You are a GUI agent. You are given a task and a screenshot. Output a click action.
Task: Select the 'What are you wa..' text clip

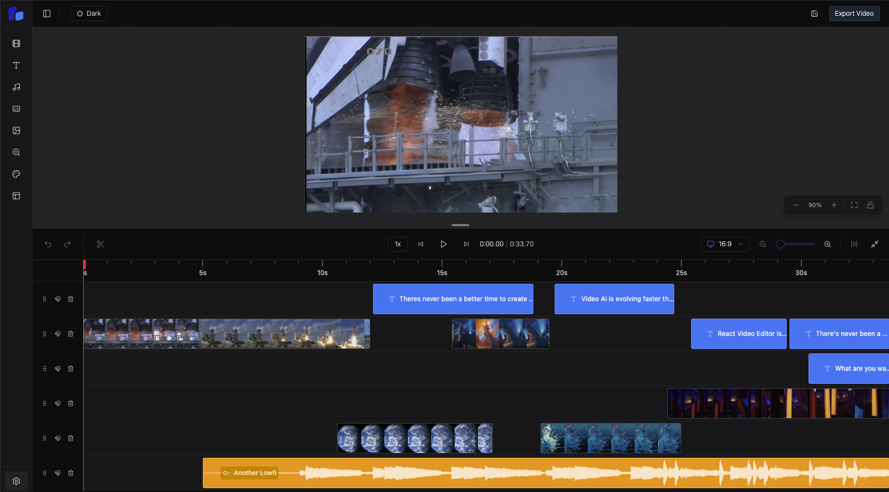coord(849,369)
